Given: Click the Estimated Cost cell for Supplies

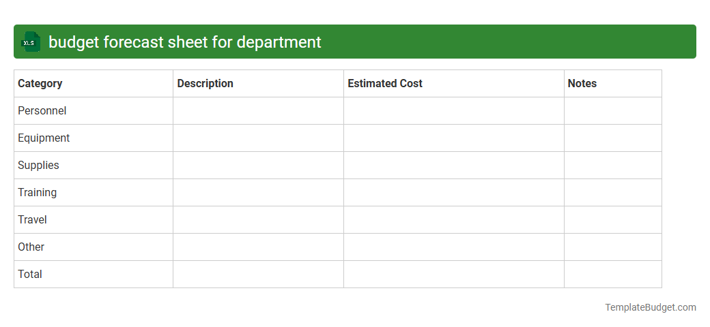Looking at the screenshot, I should [454, 166].
